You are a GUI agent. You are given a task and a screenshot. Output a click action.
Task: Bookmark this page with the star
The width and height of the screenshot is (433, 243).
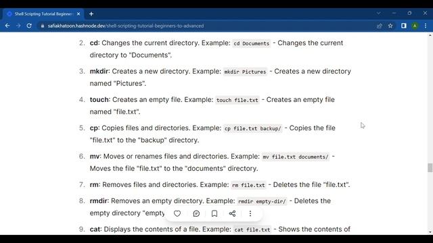[390, 26]
